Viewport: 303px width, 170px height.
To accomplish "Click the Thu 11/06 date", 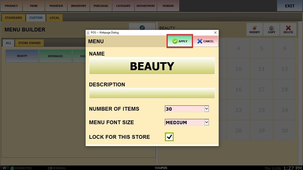I will coord(273,168).
